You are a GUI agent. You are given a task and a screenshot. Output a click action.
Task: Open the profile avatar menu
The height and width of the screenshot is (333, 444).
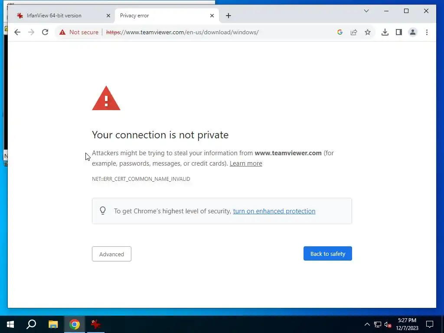click(413, 32)
